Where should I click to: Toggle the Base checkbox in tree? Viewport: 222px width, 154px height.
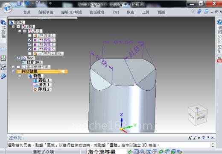click(18, 58)
